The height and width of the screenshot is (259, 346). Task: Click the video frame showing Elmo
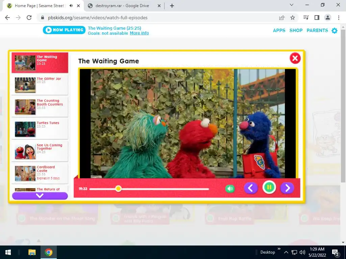[188, 123]
